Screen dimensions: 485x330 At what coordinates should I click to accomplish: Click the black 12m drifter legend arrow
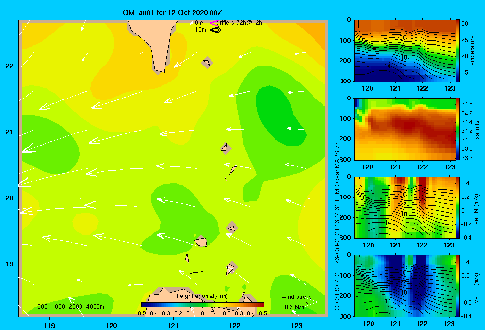click(x=215, y=30)
